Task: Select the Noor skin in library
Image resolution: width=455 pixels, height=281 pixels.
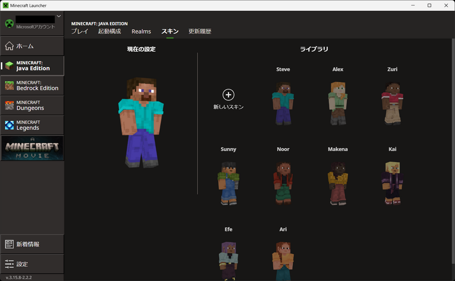Action: 283,183
